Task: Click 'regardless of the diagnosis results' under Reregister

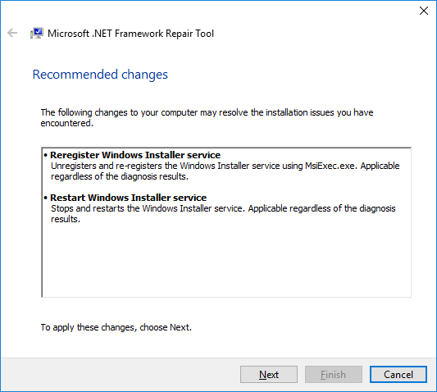Action: tap(120, 177)
